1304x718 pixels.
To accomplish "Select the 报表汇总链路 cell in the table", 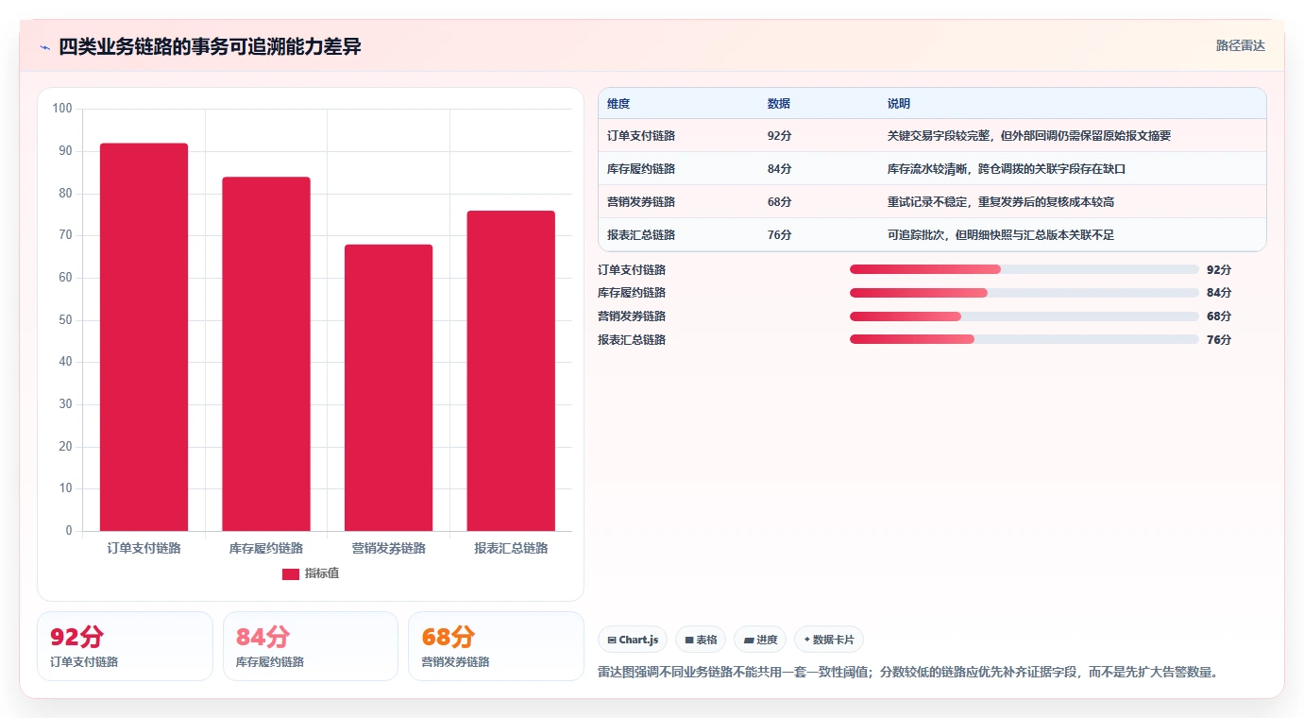I will (641, 235).
